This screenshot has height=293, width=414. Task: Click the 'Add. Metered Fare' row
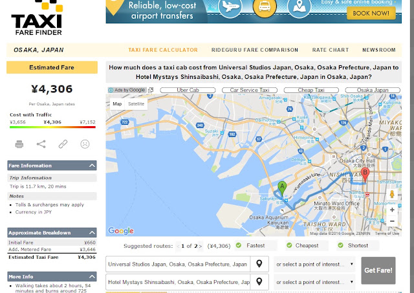[52, 249]
